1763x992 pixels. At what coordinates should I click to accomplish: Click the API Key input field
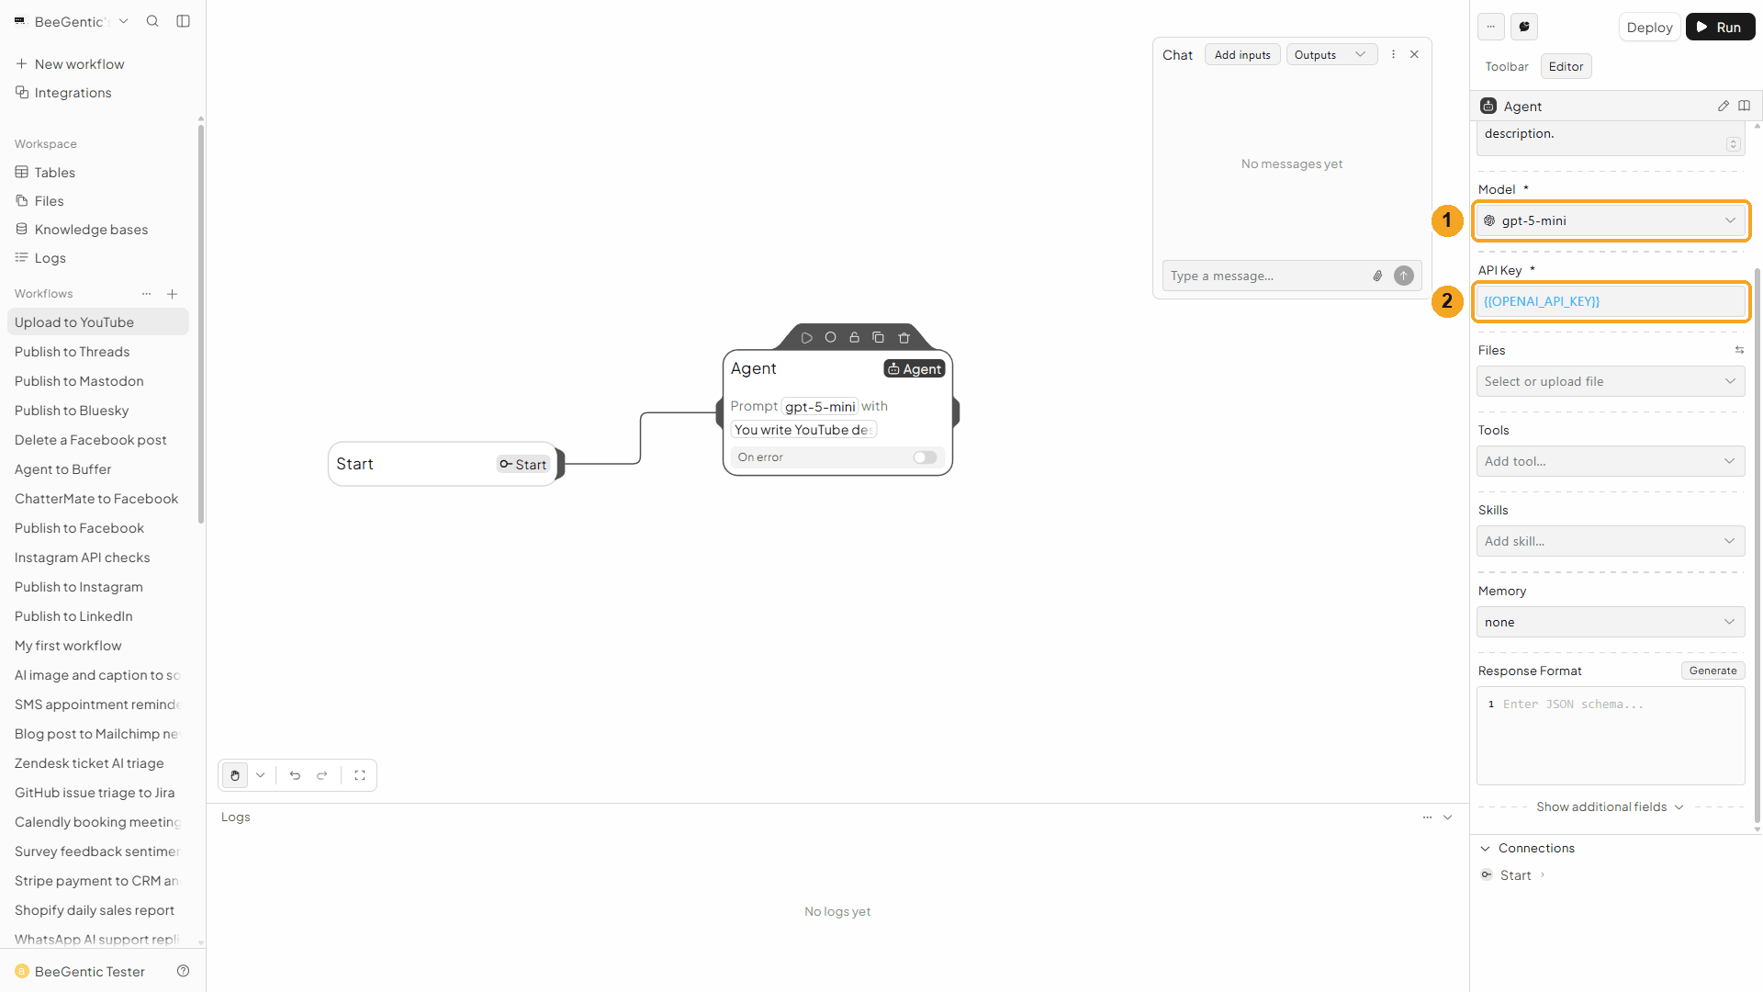click(x=1611, y=301)
